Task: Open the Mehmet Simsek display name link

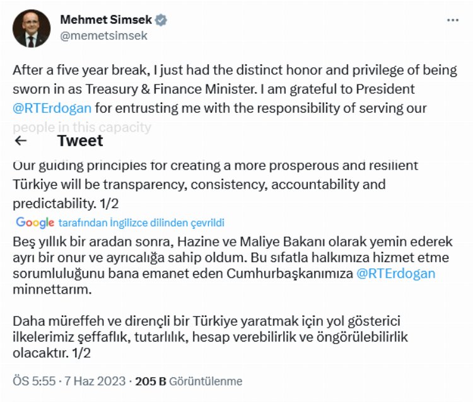Action: pos(107,20)
